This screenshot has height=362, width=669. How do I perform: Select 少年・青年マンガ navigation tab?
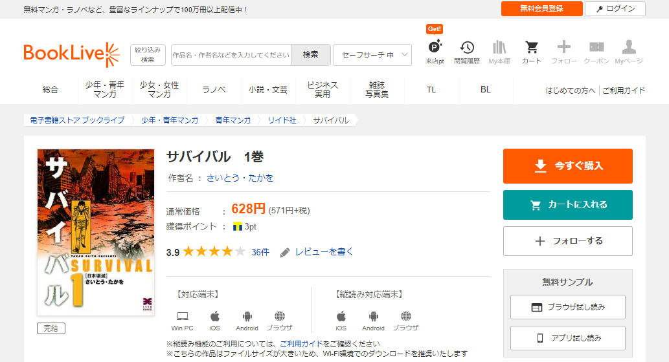(x=104, y=90)
